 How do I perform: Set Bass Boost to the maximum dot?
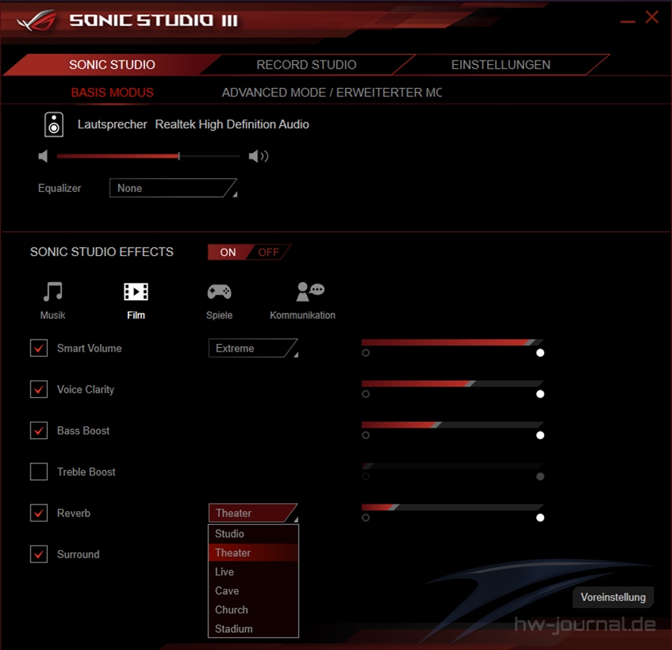[541, 435]
